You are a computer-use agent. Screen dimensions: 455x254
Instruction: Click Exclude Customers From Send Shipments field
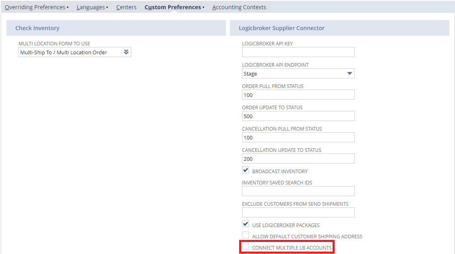298,212
